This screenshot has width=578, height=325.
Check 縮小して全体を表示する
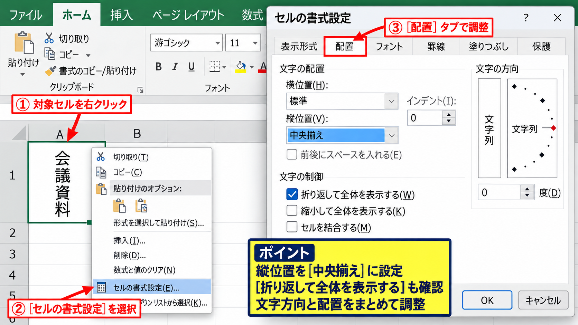292,210
